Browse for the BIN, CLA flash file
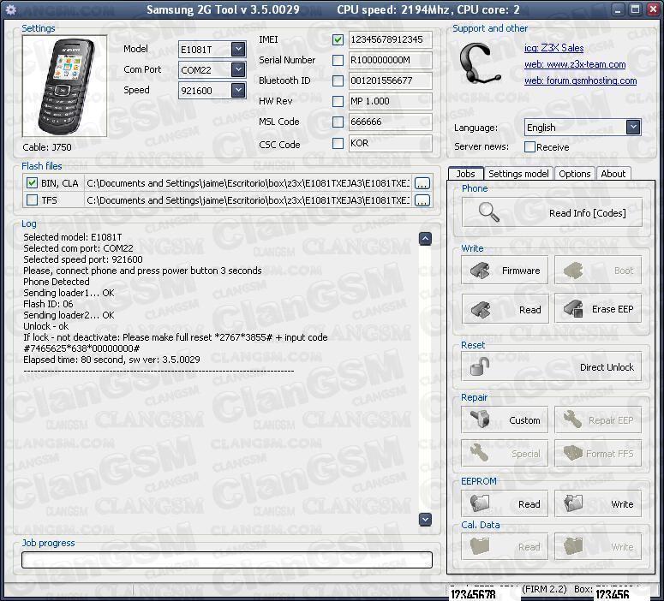The width and height of the screenshot is (664, 601). point(422,183)
